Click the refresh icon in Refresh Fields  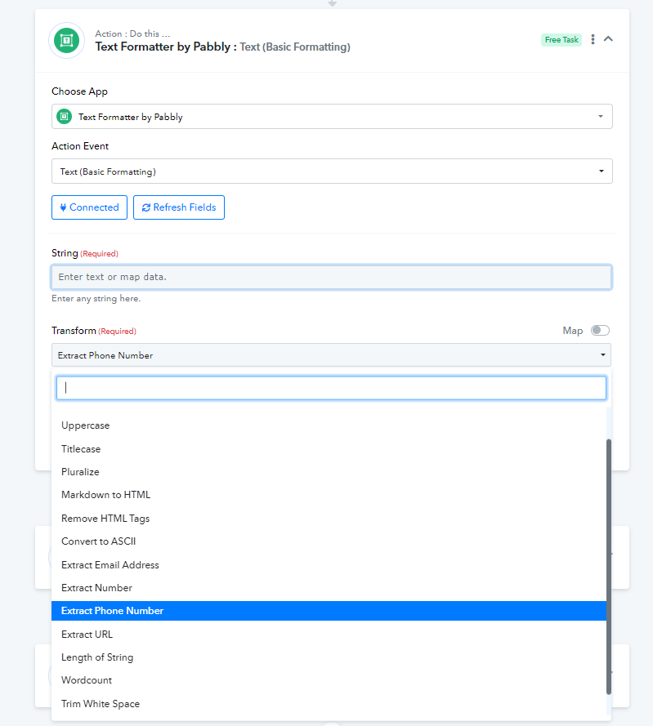click(x=146, y=207)
